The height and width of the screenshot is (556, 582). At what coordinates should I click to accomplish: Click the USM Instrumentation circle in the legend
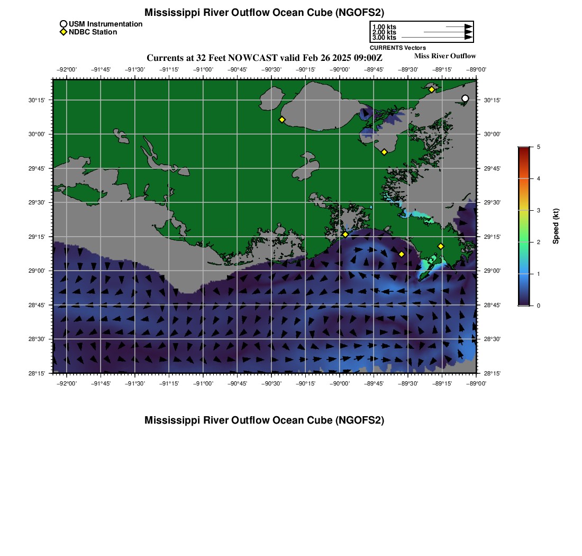63,24
